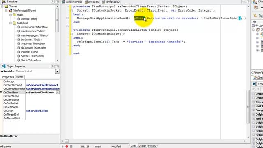Open the tool palette category filter dropdown
Image resolution: width=263 pixels, height=148 pixels.
[x=258, y=89]
